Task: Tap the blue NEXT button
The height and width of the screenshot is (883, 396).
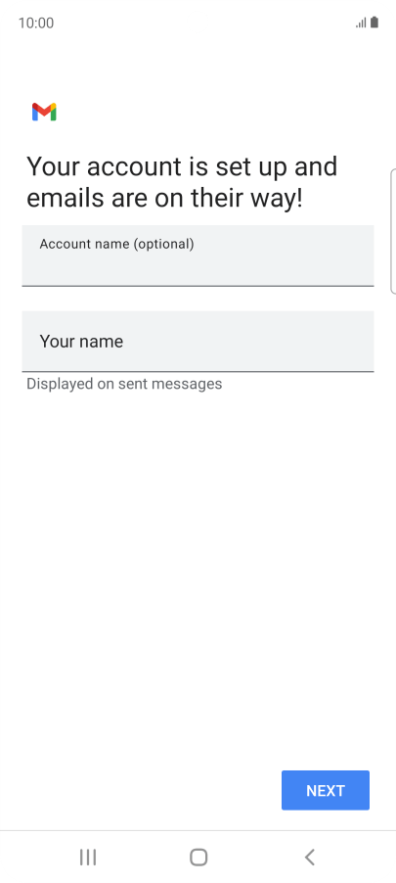Action: (326, 790)
